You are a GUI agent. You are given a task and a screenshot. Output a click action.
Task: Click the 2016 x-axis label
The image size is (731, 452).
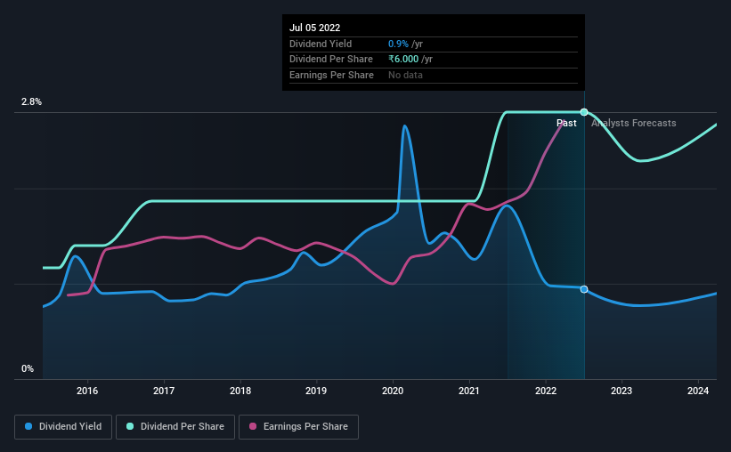coord(87,391)
